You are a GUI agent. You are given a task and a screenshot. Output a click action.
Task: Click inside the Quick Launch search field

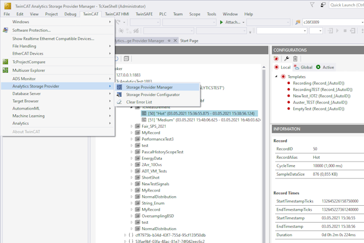(x=346, y=5)
